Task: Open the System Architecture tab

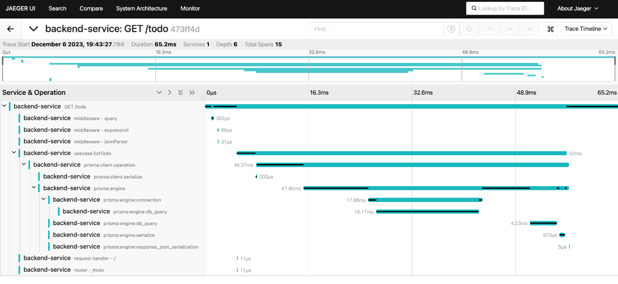Action: coord(142,8)
